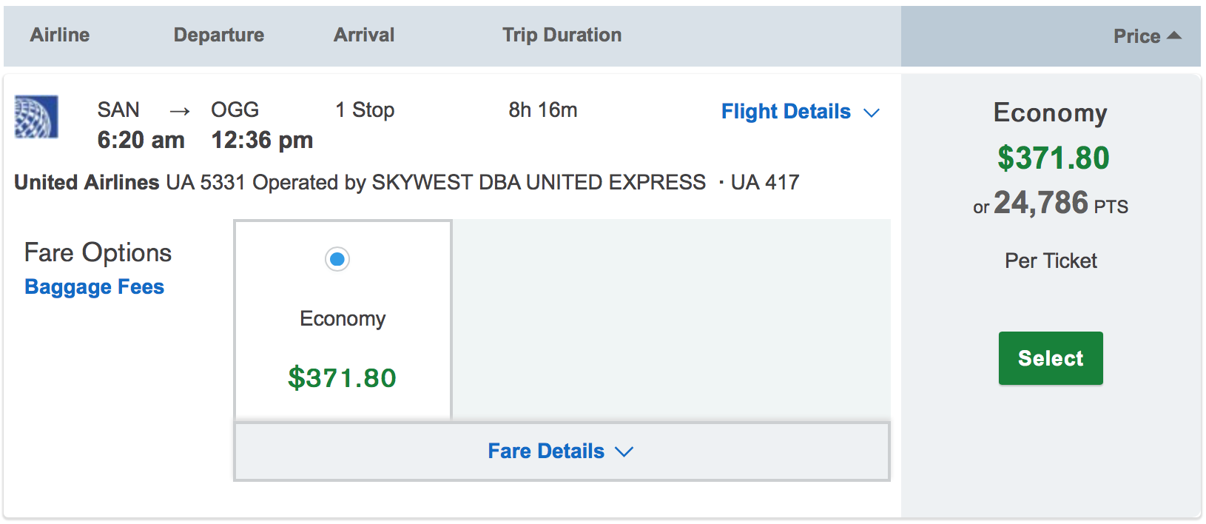Image resolution: width=1206 pixels, height=524 pixels.
Task: Sort results by the Arrival column
Action: (364, 35)
